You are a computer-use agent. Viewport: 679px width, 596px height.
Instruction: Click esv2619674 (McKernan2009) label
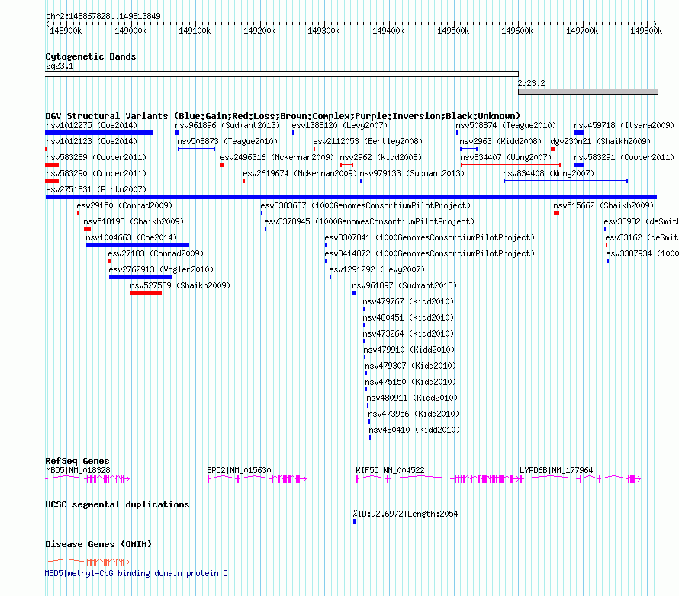pyautogui.click(x=300, y=173)
